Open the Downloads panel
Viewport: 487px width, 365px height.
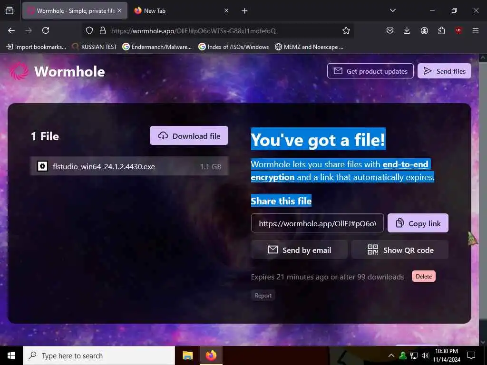click(x=407, y=30)
